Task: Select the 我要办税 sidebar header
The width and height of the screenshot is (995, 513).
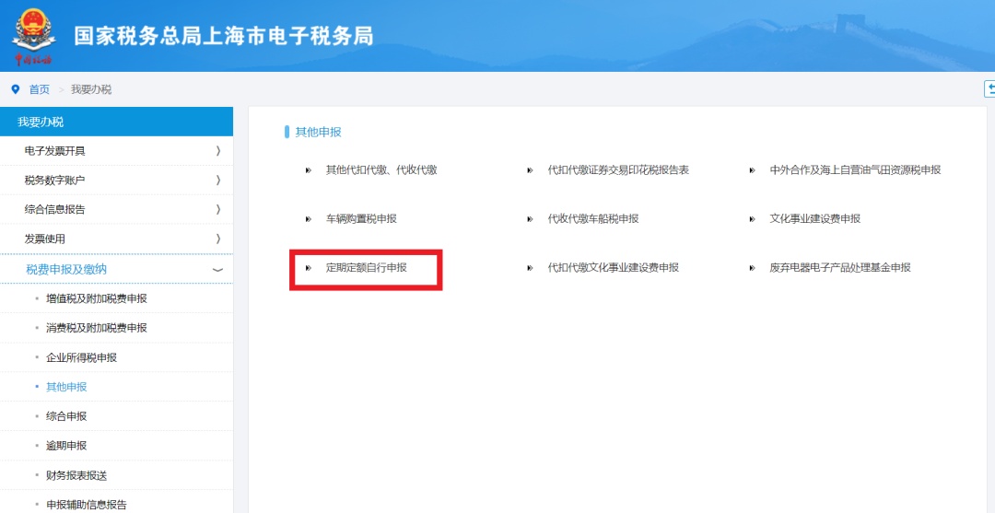Action: (x=116, y=122)
